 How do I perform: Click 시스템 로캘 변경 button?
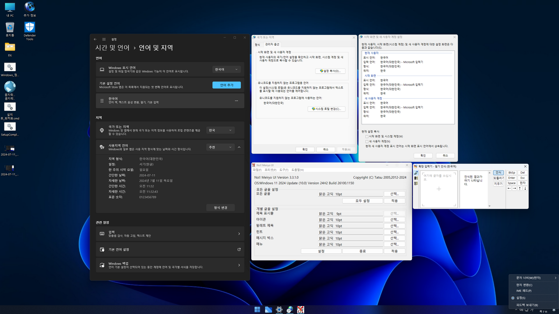click(326, 109)
